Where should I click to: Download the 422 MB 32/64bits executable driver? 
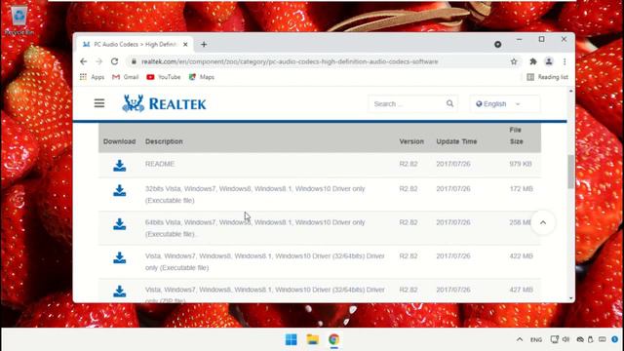tap(119, 257)
